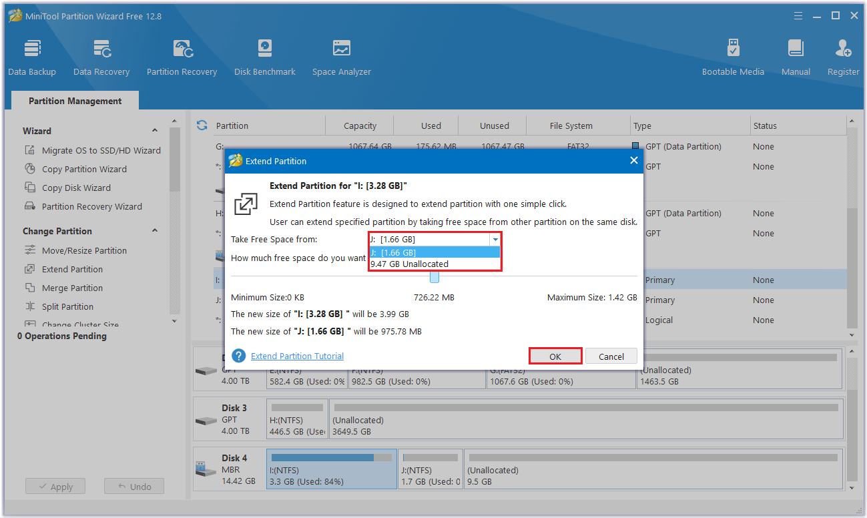Open Partition Recovery from the toolbar

point(182,57)
